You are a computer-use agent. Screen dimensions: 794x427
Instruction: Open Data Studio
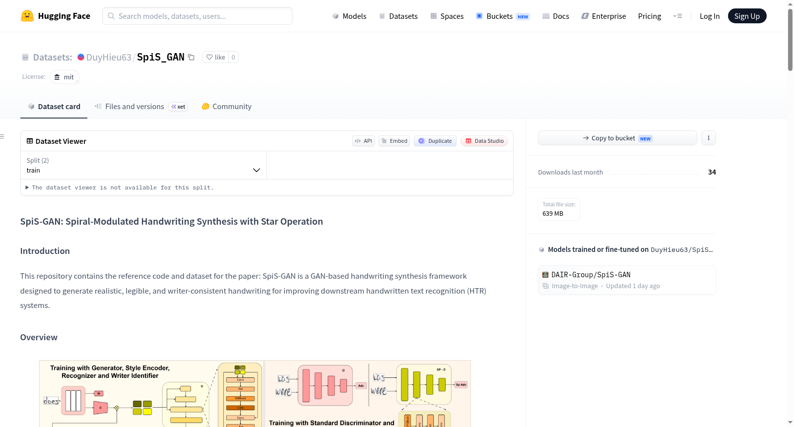click(484, 141)
